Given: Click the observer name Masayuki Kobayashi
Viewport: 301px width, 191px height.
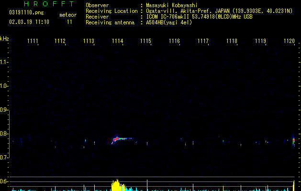Looking at the screenshot, I should coord(172,5).
